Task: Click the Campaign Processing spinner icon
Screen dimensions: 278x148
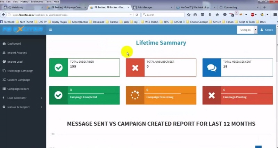Action: pyautogui.click(x=135, y=95)
